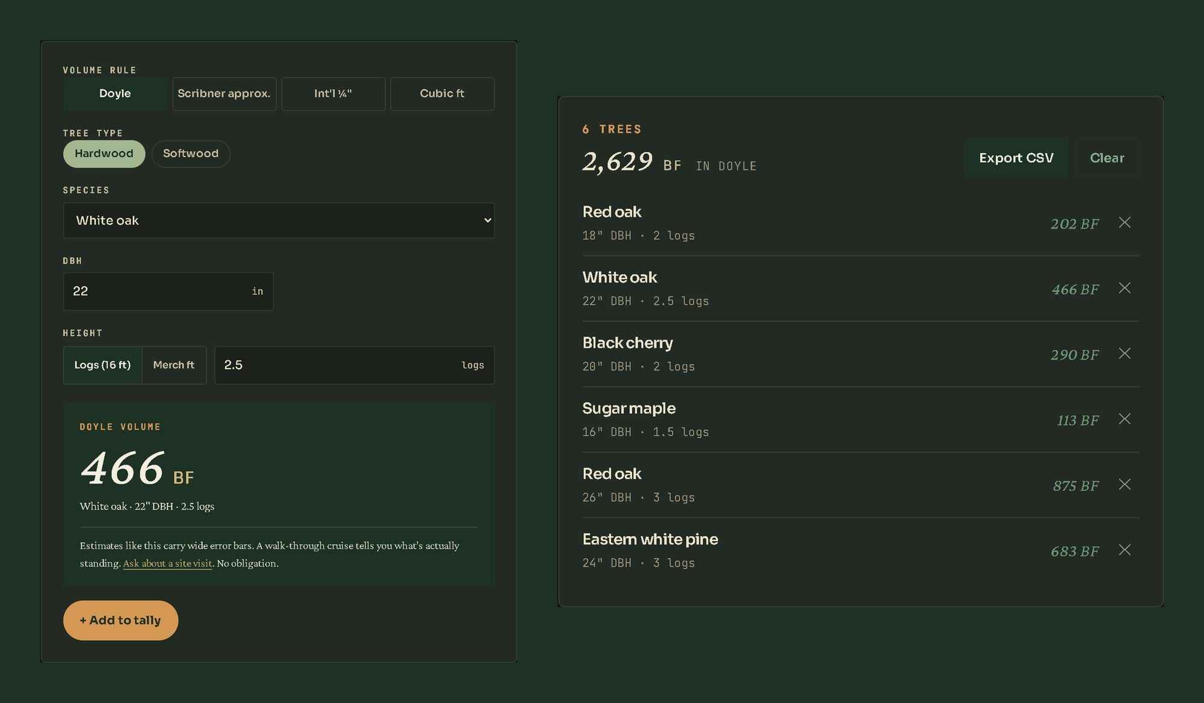Click the "24" DBH · 3 logs" detail
Image resolution: width=1204 pixels, height=703 pixels.
point(638,563)
